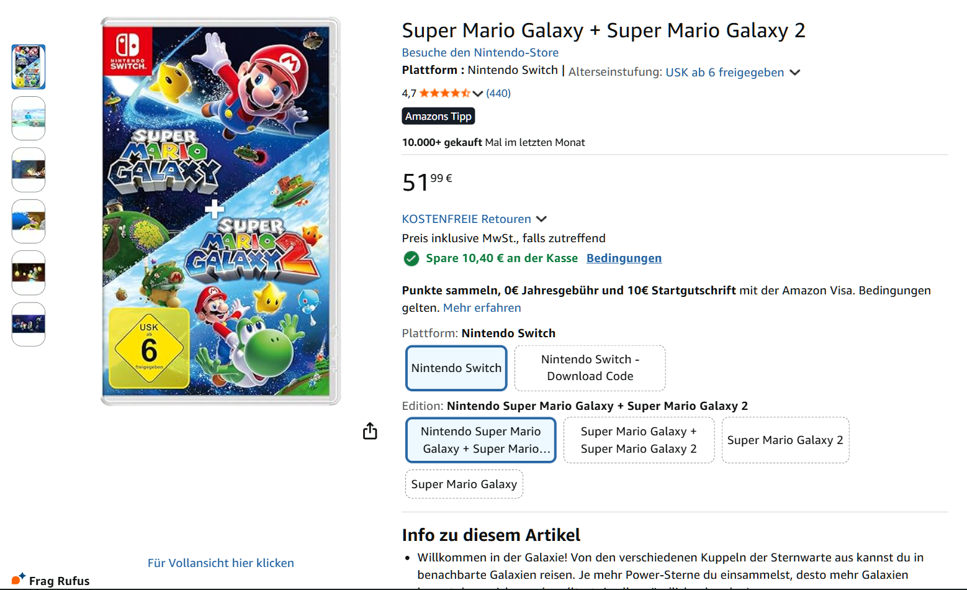
Task: Expand the rating breakdown chevron
Action: (x=477, y=94)
